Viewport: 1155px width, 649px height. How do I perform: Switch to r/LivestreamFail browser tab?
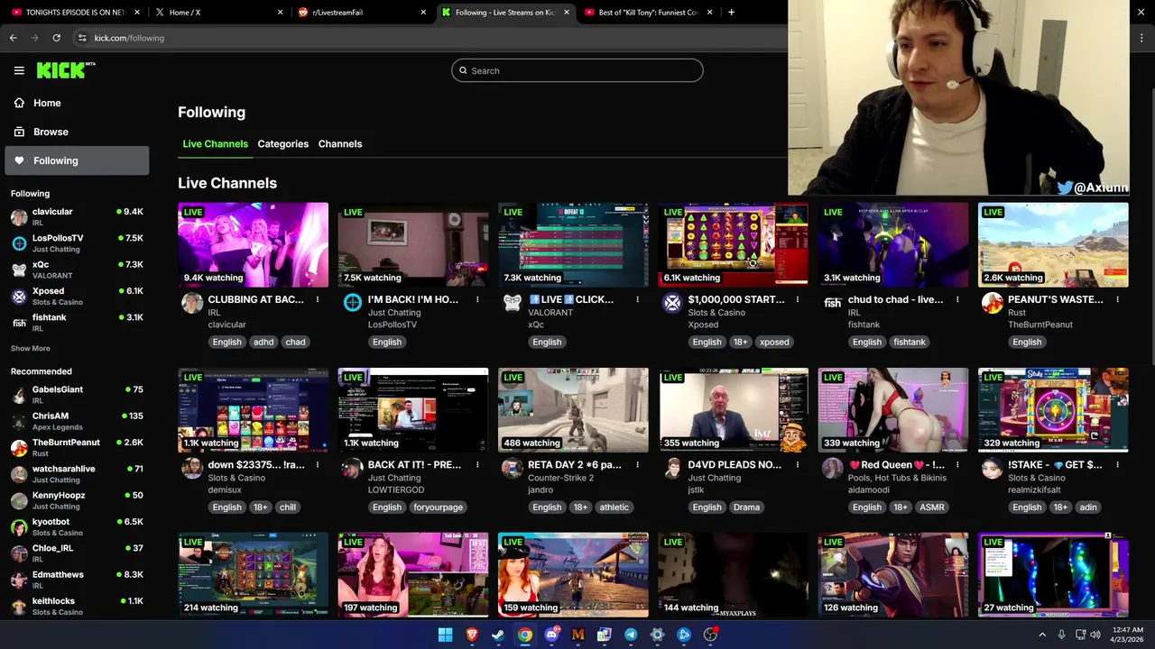359,13
